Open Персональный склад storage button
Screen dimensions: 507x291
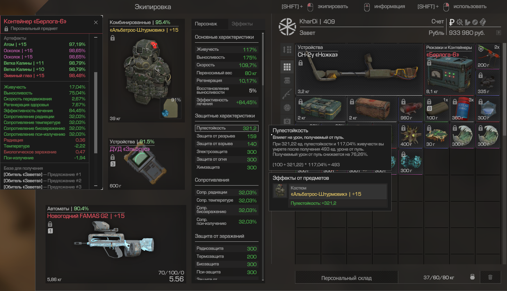click(346, 278)
